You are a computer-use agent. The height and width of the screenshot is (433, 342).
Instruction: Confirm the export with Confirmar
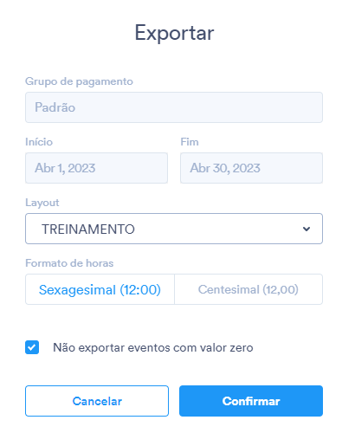[x=251, y=401]
